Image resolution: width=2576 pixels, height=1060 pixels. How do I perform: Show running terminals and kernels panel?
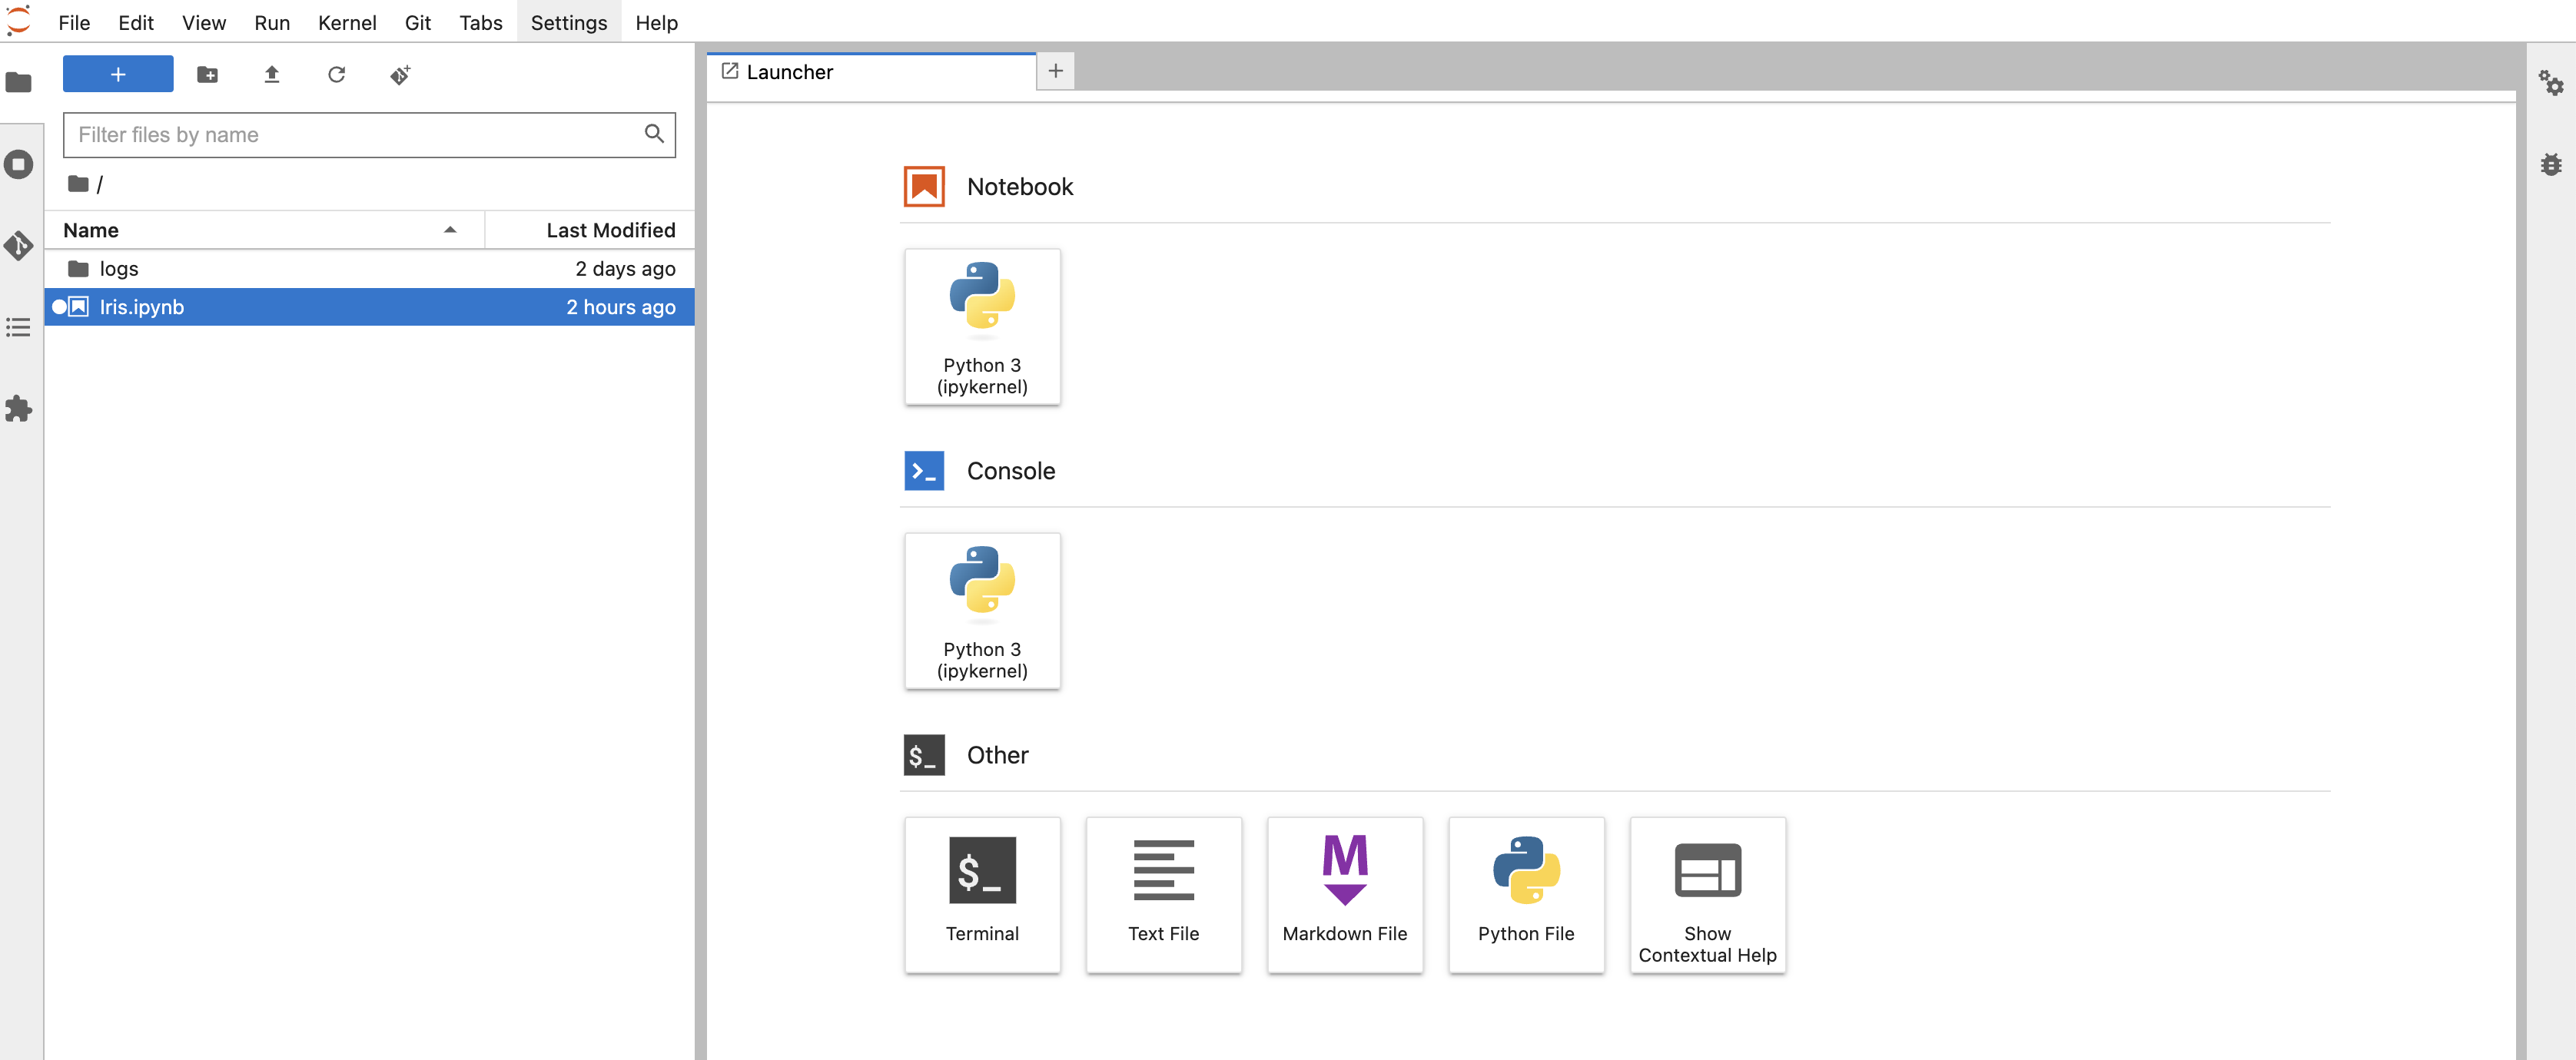(x=19, y=165)
